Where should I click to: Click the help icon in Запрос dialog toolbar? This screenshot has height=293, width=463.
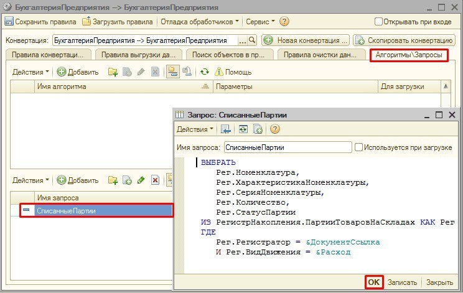275,129
